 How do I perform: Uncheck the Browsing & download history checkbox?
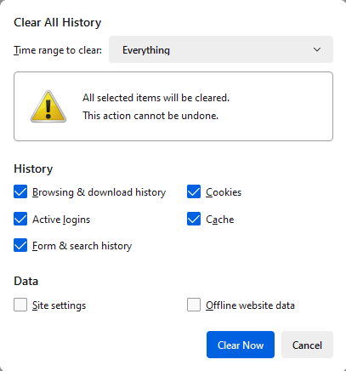[20, 191]
